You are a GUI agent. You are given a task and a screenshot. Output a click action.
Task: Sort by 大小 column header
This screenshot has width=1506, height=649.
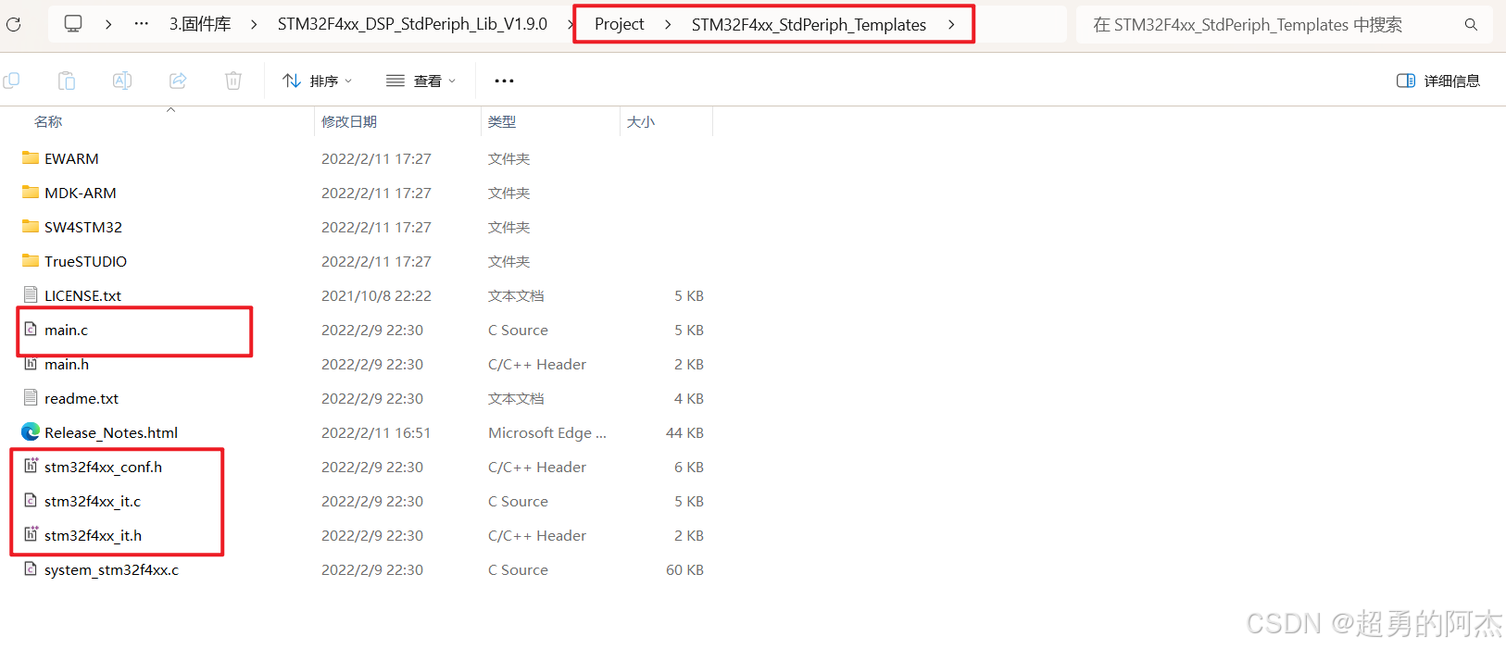[641, 122]
